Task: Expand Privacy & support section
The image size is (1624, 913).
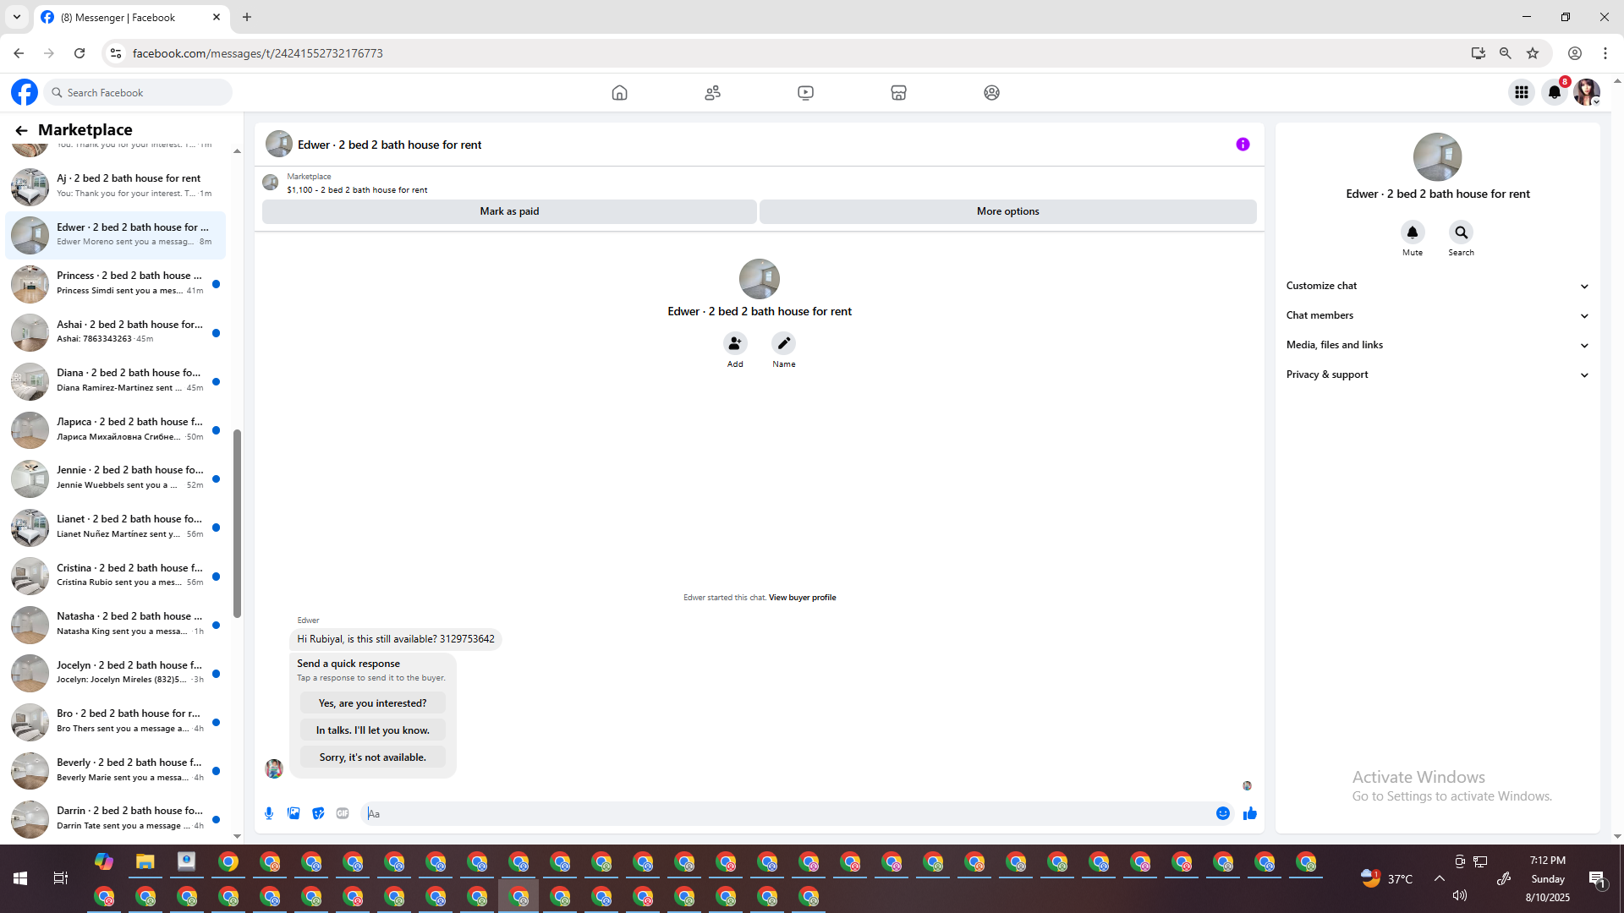Action: (x=1436, y=374)
